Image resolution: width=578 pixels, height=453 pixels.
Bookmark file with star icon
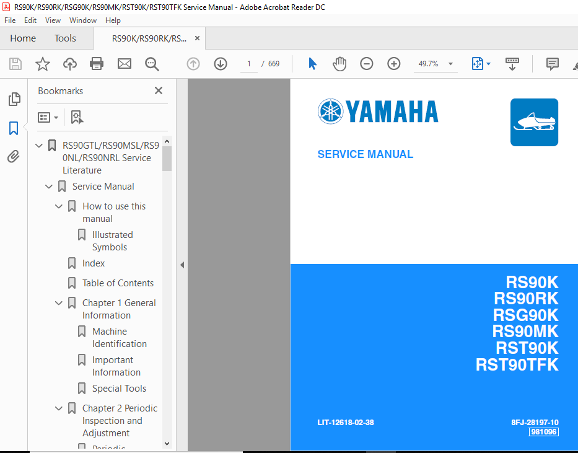pos(43,64)
